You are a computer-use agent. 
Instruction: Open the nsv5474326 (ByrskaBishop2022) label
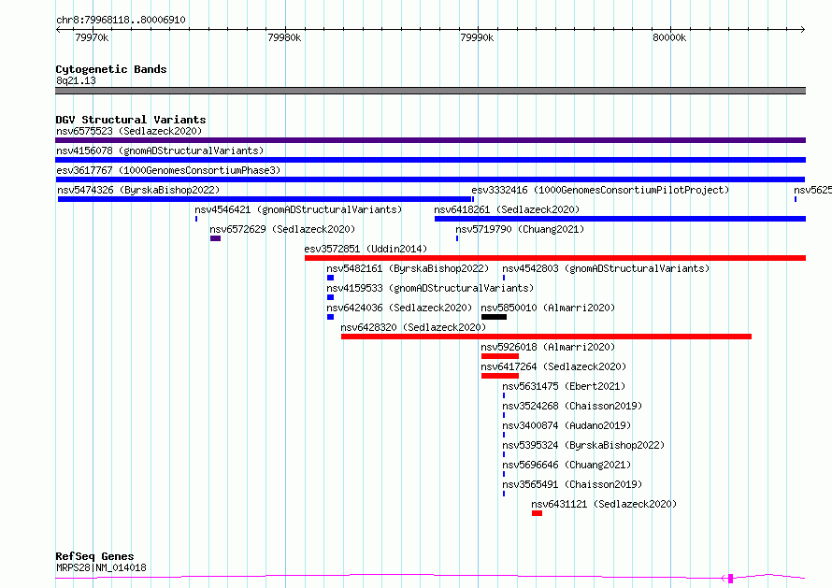138,190
